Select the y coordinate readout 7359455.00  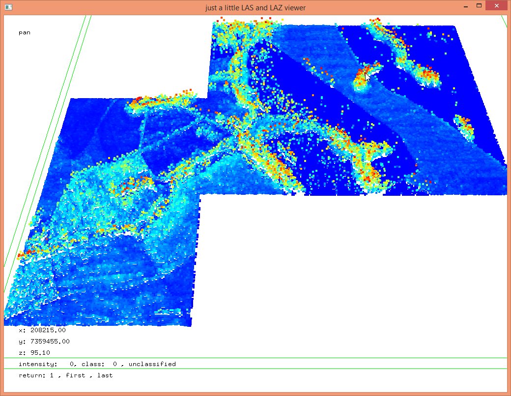[x=44, y=342]
